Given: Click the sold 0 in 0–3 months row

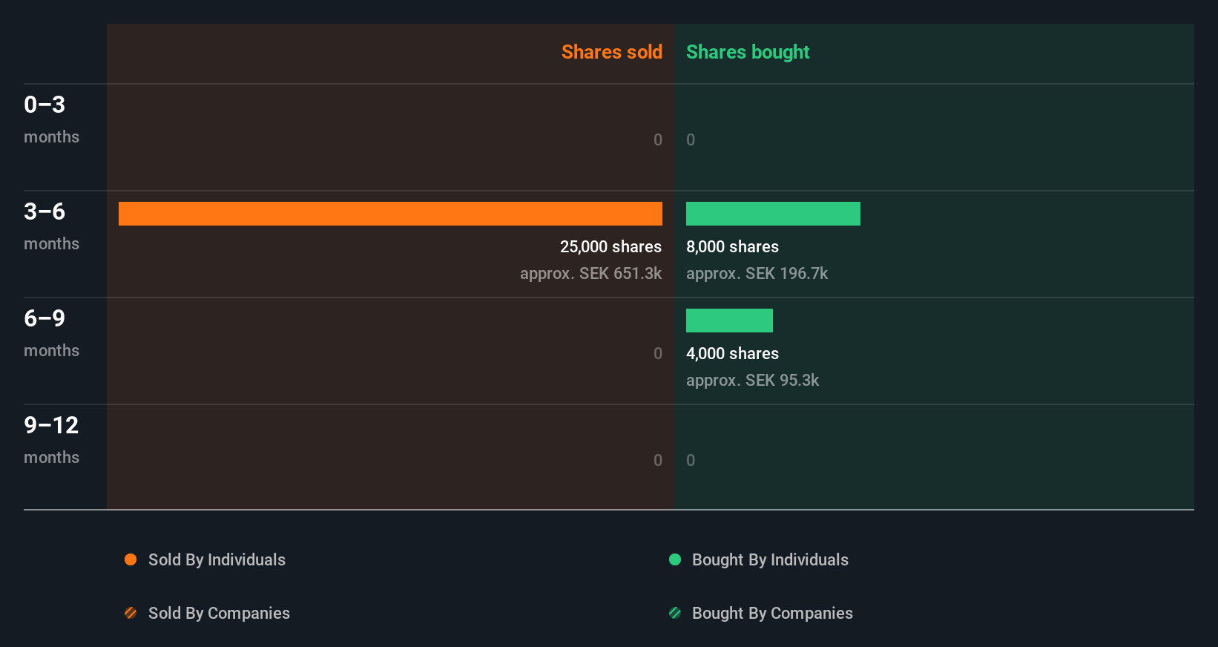Looking at the screenshot, I should pyautogui.click(x=658, y=139).
